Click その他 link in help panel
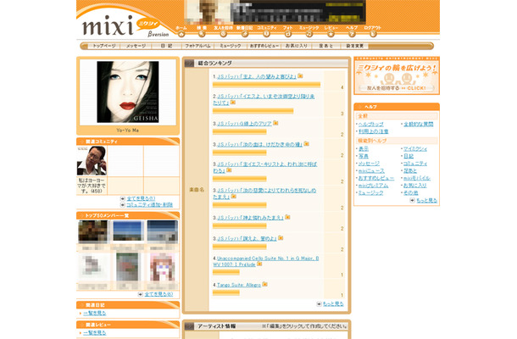 tap(411, 192)
